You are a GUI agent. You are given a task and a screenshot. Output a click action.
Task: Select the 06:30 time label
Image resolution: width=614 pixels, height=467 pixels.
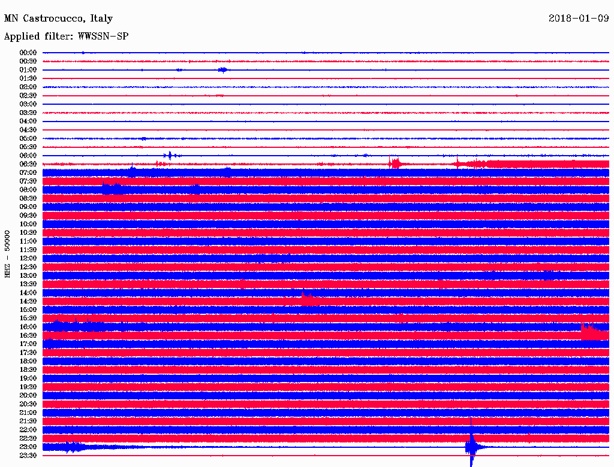[28, 164]
